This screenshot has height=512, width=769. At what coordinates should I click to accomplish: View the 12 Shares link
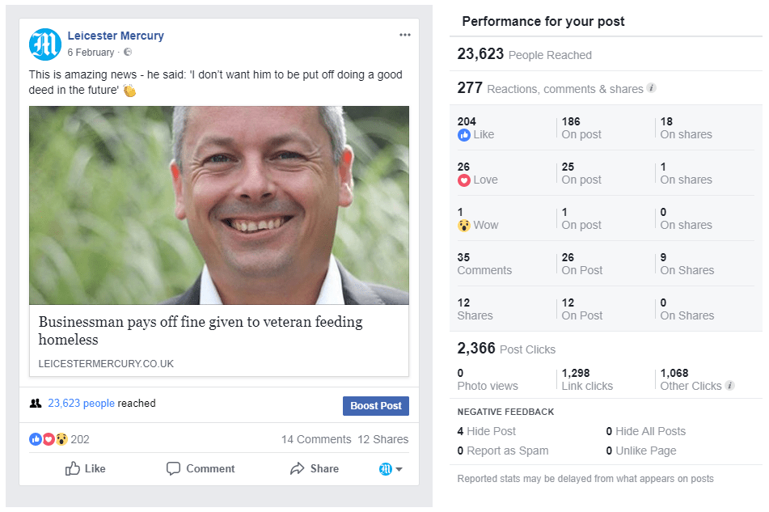coord(383,439)
